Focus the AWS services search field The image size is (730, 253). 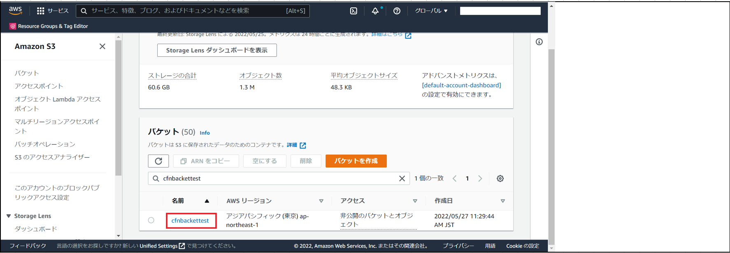point(193,11)
